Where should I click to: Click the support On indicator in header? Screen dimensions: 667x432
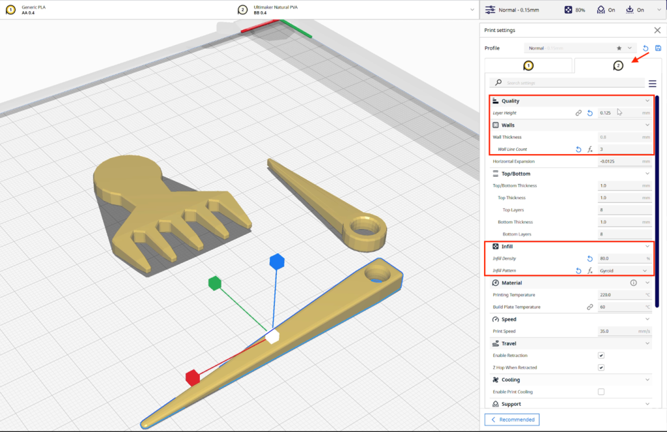click(x=606, y=10)
